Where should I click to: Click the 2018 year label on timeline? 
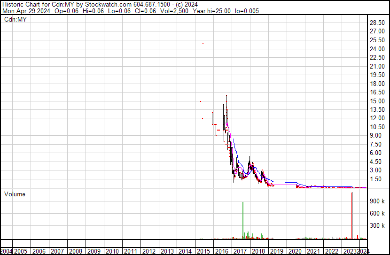tap(258, 251)
